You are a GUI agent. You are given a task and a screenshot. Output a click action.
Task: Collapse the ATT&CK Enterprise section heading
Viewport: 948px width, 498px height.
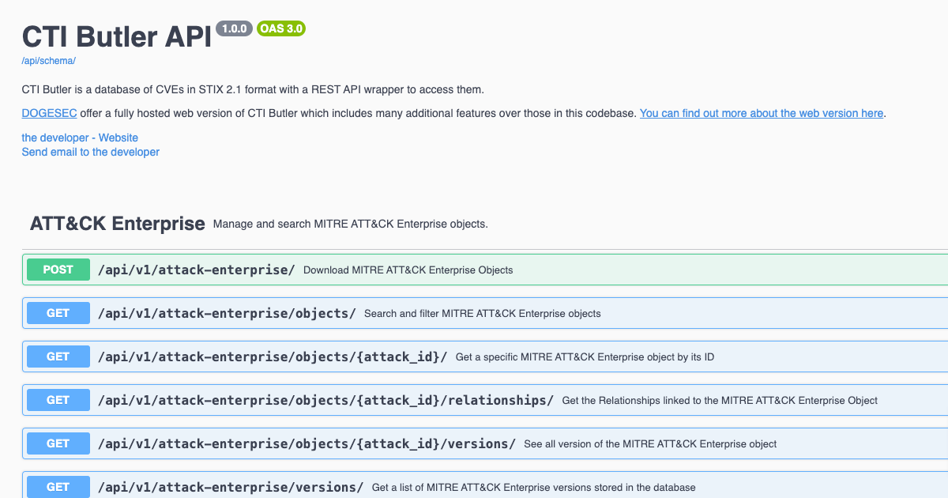pos(118,224)
